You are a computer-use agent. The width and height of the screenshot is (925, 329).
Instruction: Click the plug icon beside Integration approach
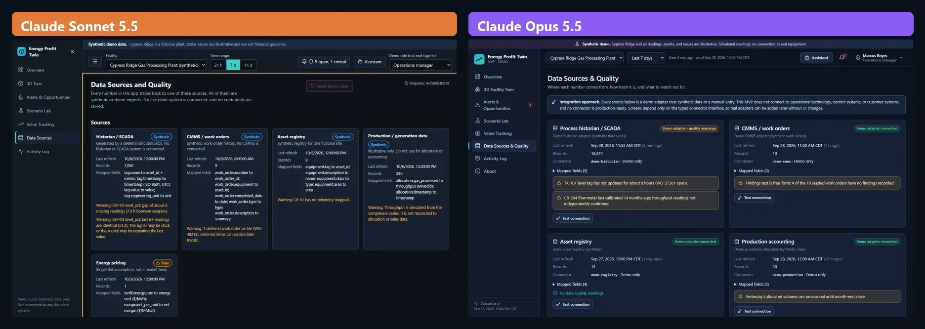[554, 102]
